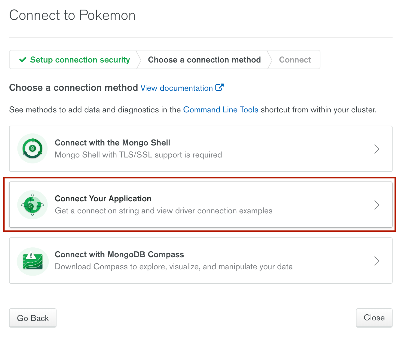Viewport: 410px width, 339px height.
Task: Click the green checkmark on Setup connection security
Action: 23,60
